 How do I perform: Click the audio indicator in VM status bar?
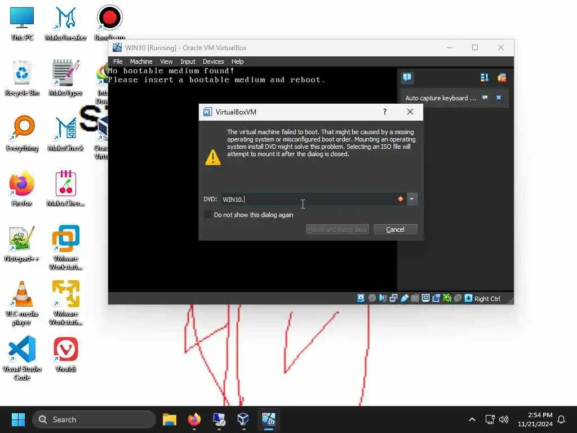pos(383,298)
